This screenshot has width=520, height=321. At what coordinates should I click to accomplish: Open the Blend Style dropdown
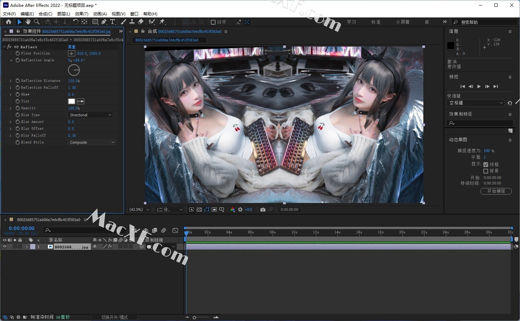coord(92,142)
